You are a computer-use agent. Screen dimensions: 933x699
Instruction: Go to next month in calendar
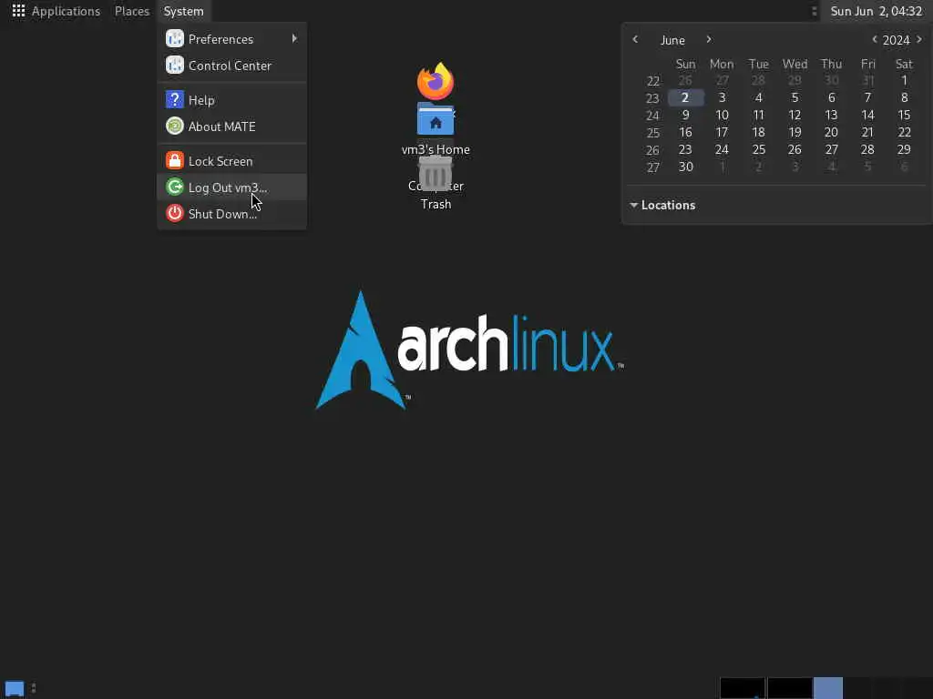pos(708,39)
